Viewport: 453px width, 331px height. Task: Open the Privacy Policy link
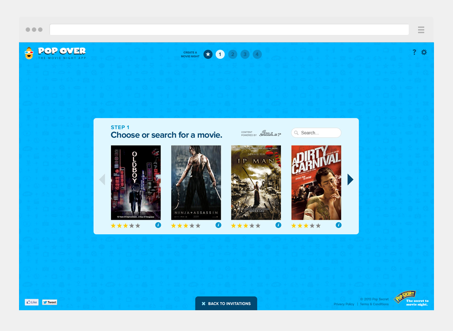[x=344, y=304]
